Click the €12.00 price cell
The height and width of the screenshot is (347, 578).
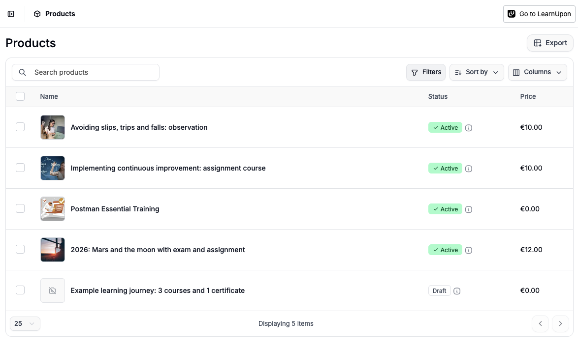pos(531,250)
